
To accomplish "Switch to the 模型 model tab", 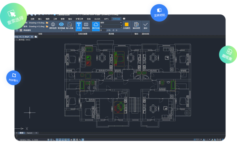I will click(x=21, y=133).
